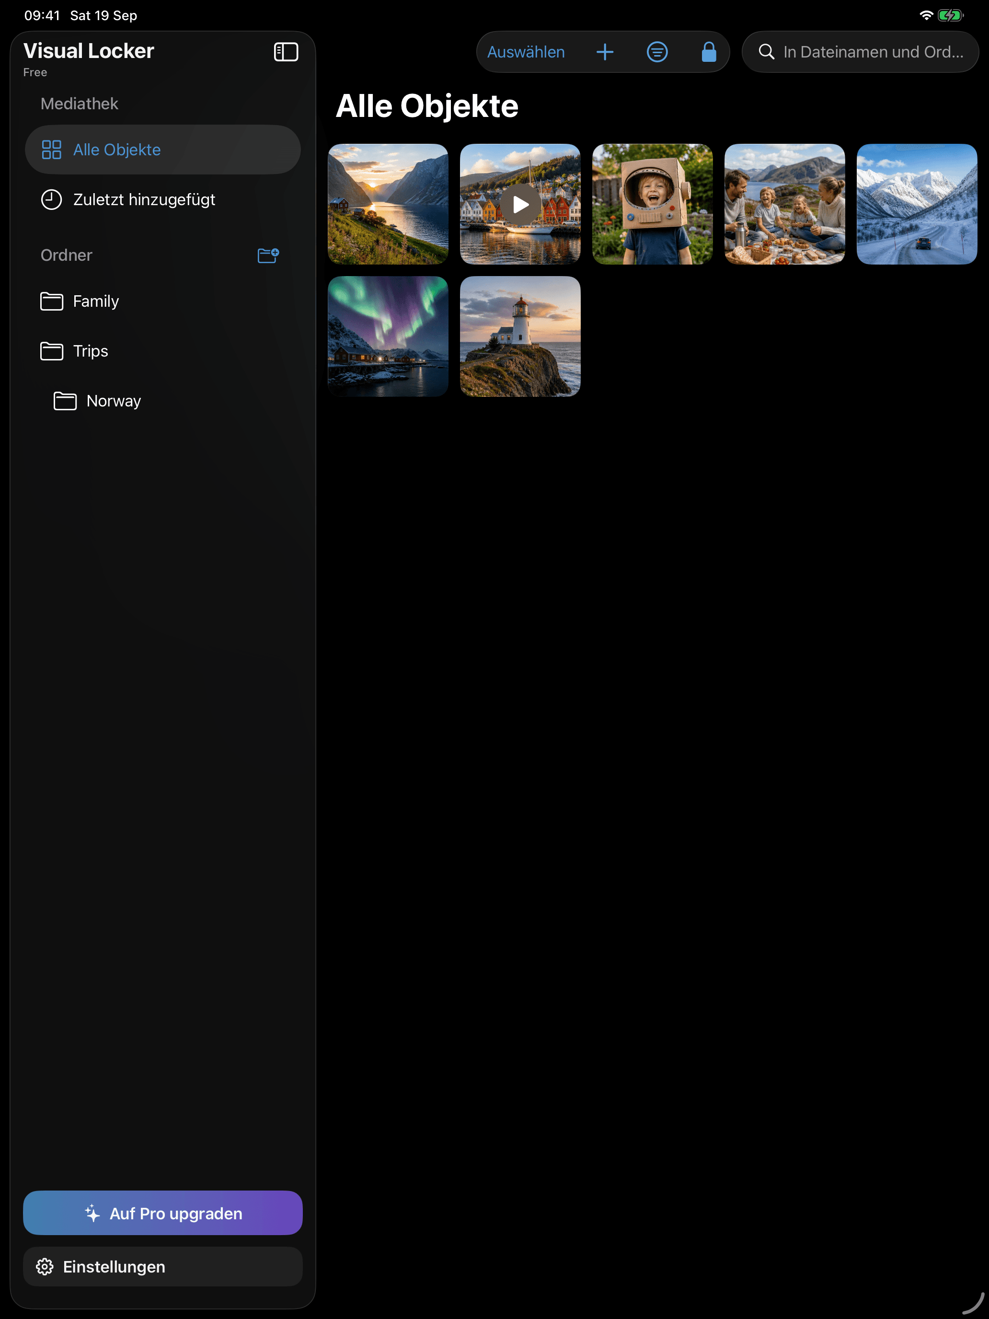This screenshot has height=1319, width=989.
Task: Select the Alle Objekte library item
Action: [x=163, y=150]
